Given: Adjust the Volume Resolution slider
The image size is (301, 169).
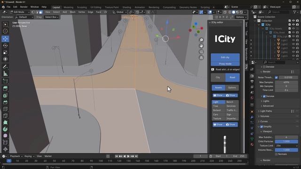Looking at the screenshot, I should coord(286,150).
